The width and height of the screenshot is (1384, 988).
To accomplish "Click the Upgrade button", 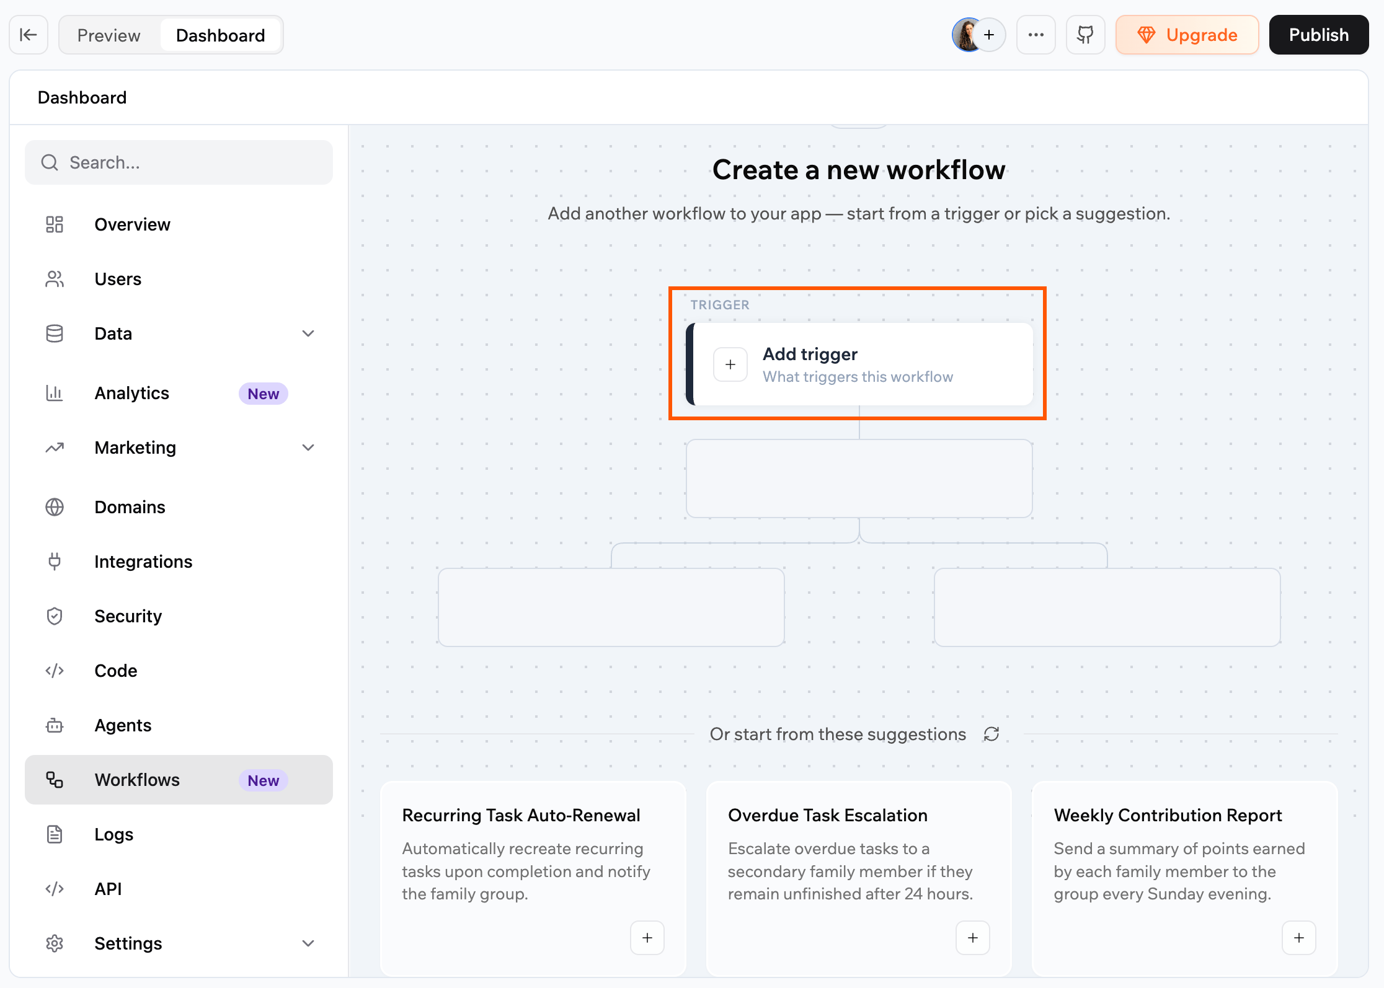I will click(1187, 35).
